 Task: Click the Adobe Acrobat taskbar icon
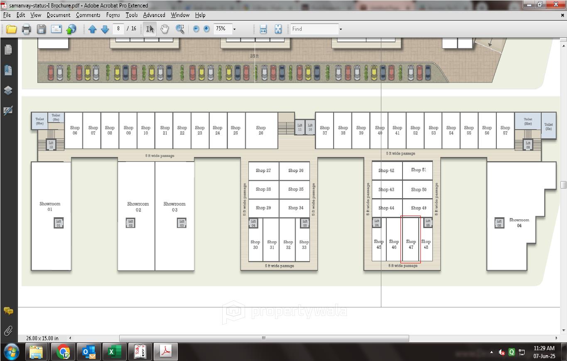click(166, 352)
